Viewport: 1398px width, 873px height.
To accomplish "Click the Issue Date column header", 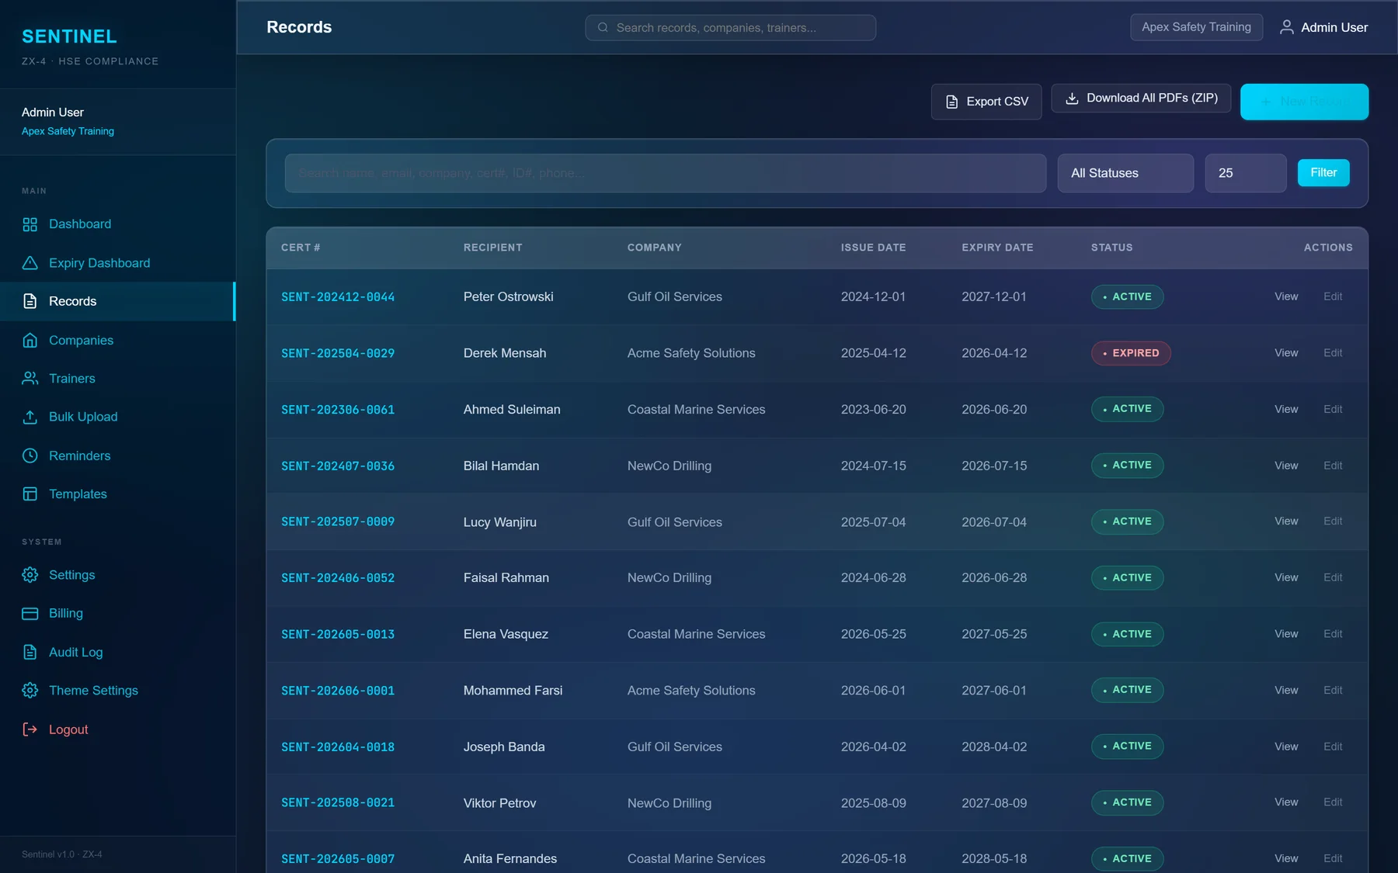I will [873, 248].
